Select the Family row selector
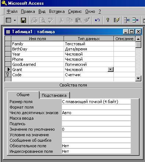The width and height of the screenshot is (145, 162). click(x=8, y=44)
